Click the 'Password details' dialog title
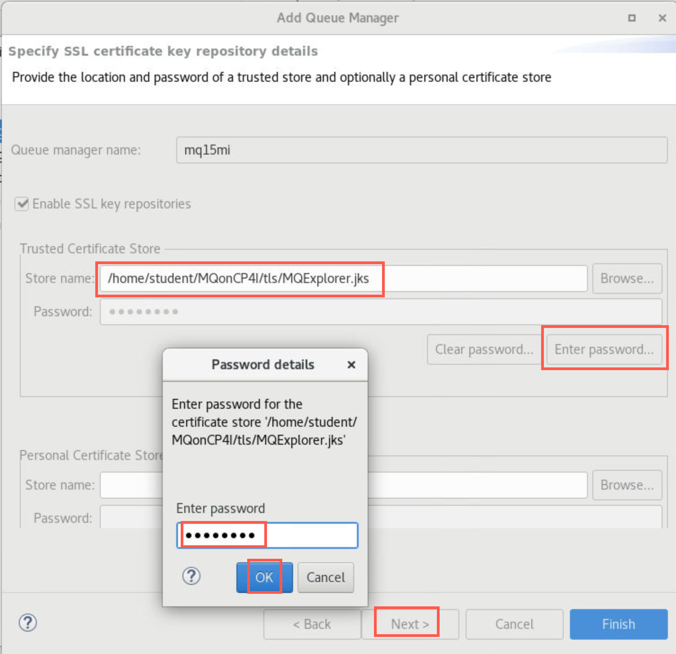 tap(263, 365)
